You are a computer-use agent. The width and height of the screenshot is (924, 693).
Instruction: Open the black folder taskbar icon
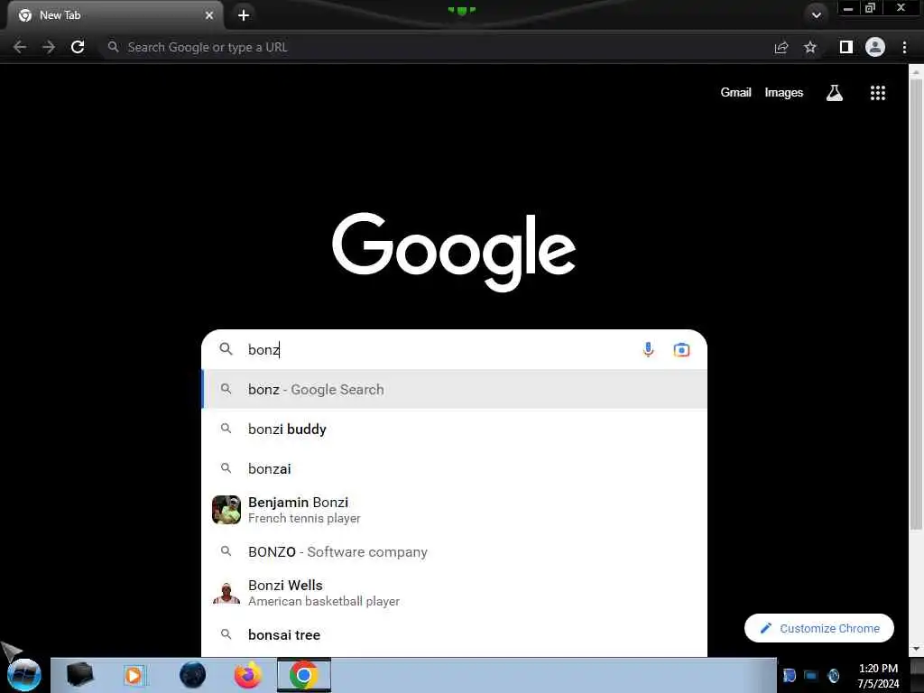pyautogui.click(x=79, y=675)
